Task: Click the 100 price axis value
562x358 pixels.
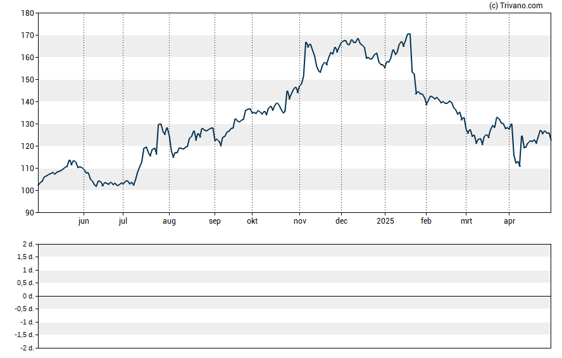Action: (x=28, y=191)
